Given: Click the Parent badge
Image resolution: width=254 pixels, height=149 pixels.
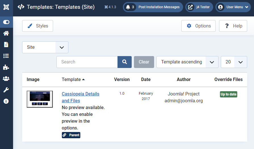Looking at the screenshot, I should coord(71,135).
